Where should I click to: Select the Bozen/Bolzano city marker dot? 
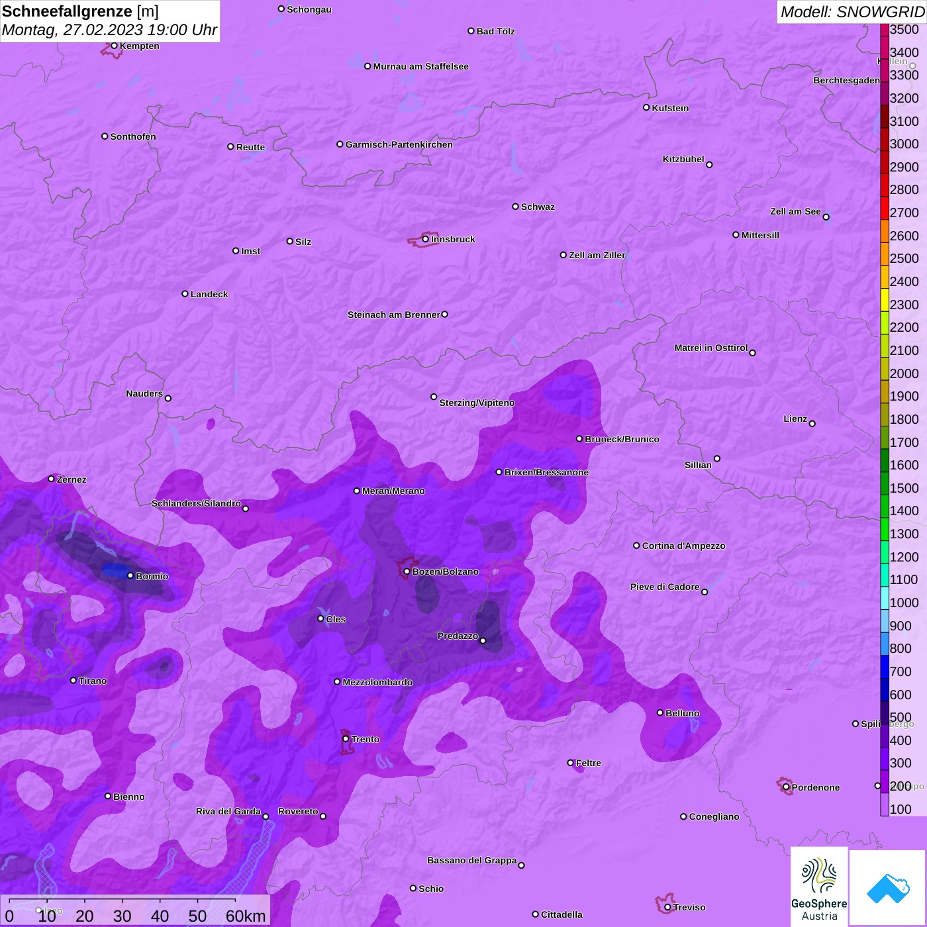(407, 571)
